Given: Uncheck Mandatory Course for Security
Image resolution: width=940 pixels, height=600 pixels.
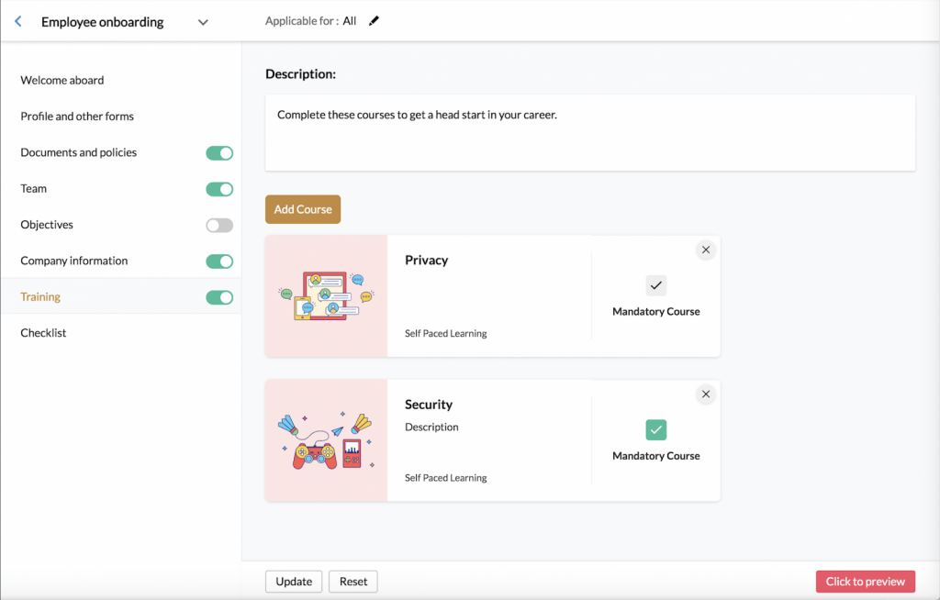Looking at the screenshot, I should point(655,429).
